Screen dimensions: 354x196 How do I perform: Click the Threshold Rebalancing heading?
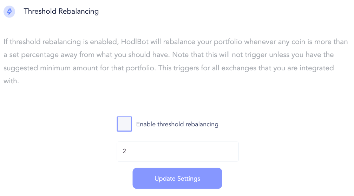tap(61, 12)
